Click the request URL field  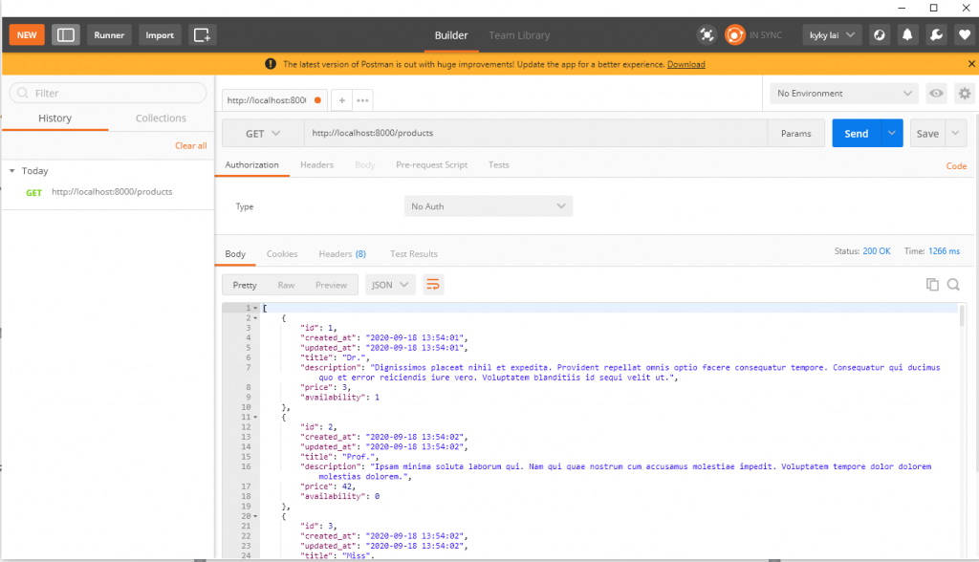(535, 133)
